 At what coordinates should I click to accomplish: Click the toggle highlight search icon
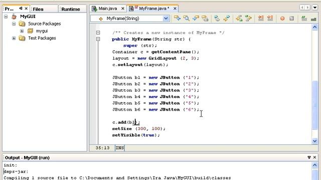(205, 18)
